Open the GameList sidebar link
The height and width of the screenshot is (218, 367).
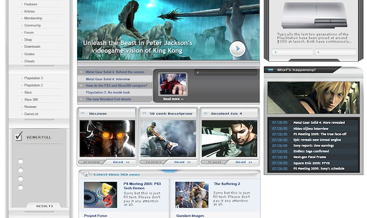pos(31,114)
